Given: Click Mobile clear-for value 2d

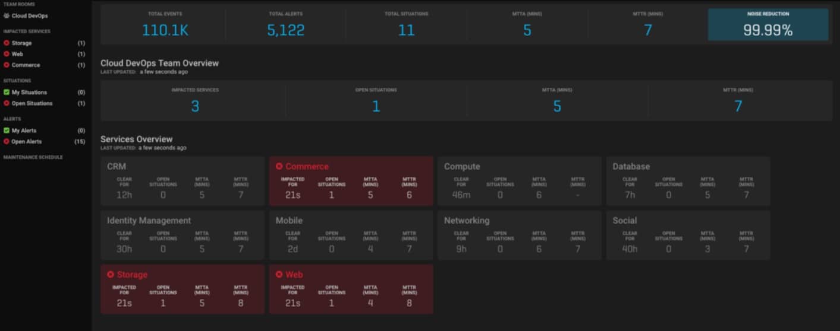Looking at the screenshot, I should pos(292,249).
